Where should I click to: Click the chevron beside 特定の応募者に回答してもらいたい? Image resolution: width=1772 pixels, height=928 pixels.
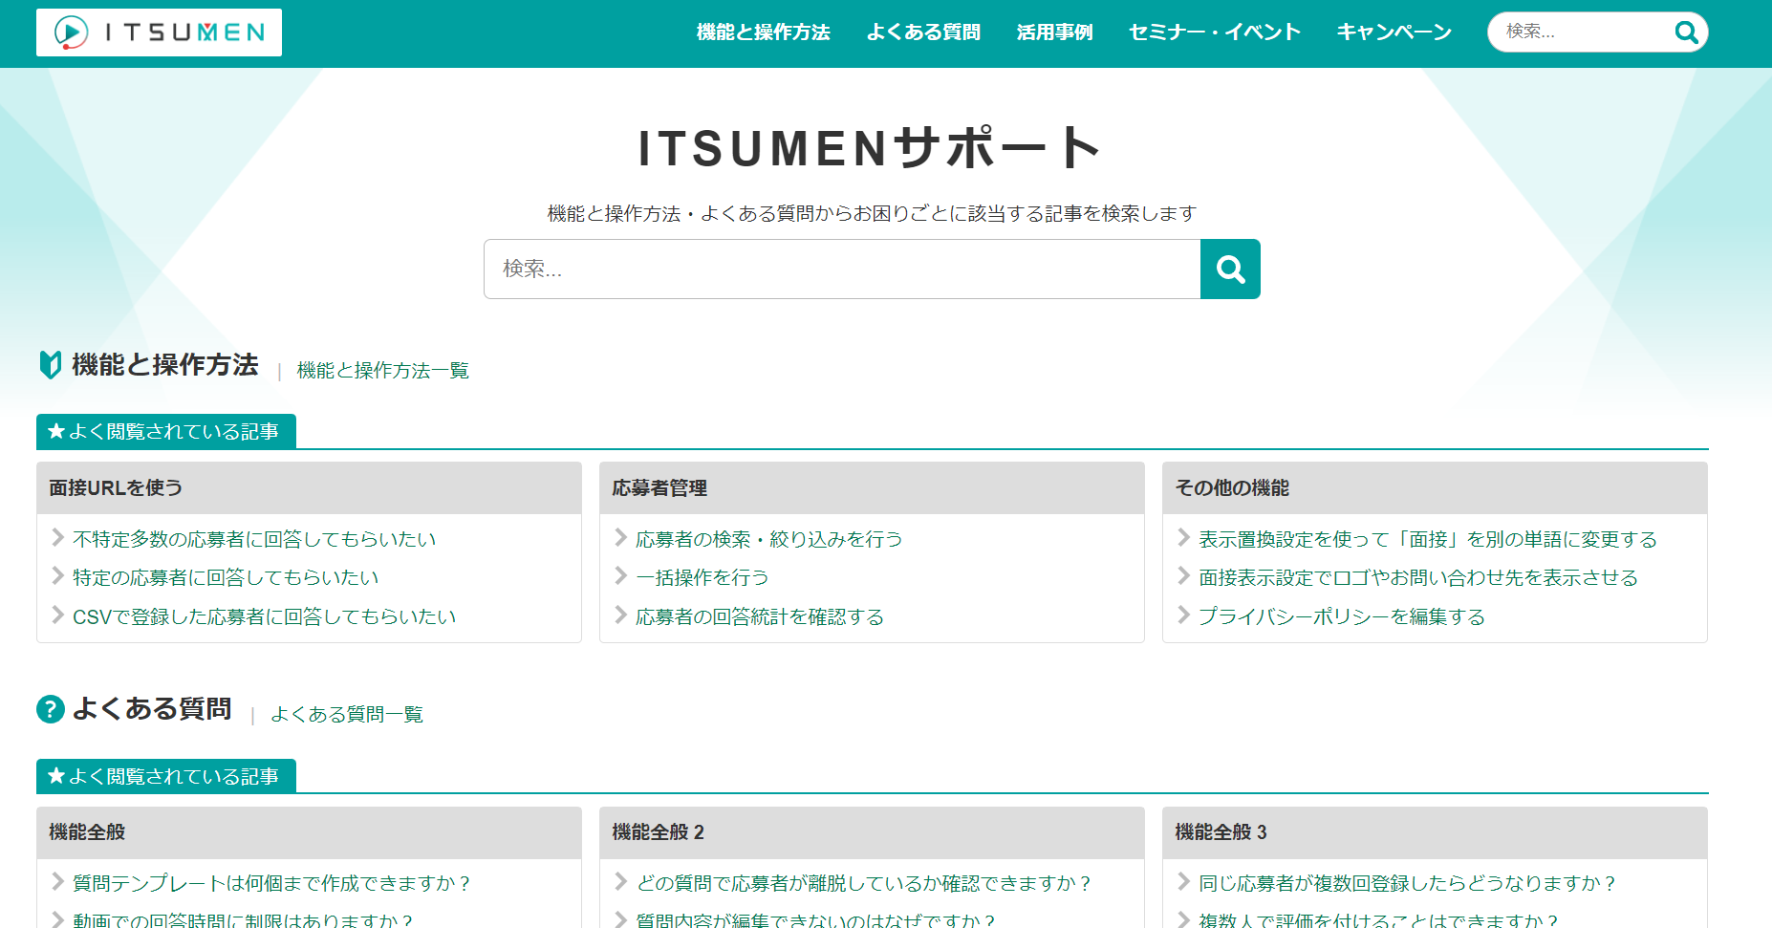coord(57,575)
